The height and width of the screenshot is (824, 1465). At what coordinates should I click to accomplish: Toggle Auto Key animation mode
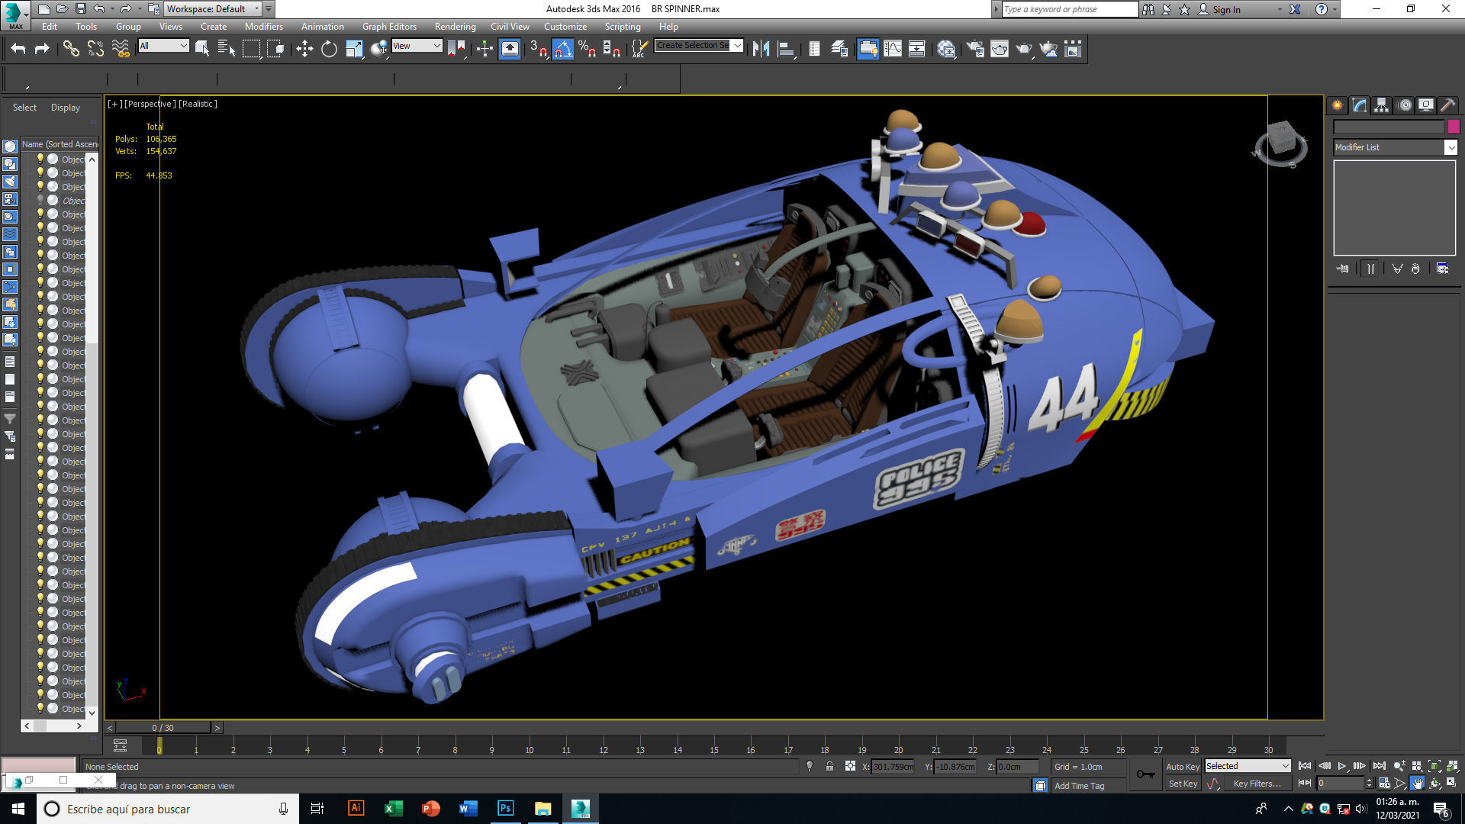[x=1183, y=766]
